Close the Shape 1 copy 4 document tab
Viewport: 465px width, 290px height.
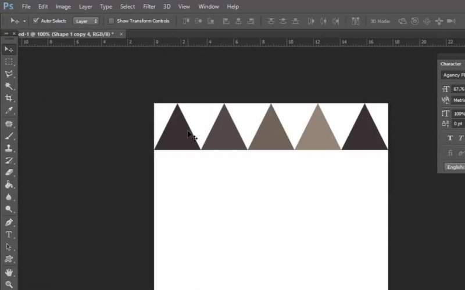pos(121,34)
